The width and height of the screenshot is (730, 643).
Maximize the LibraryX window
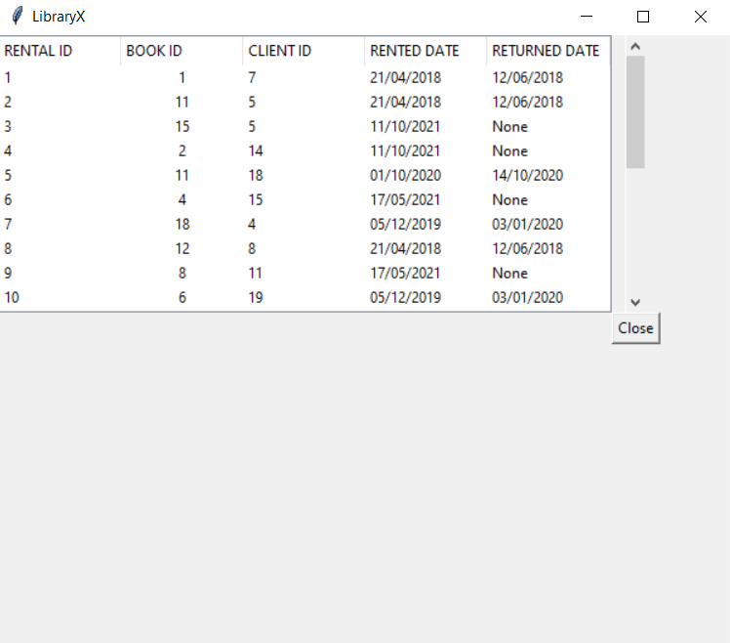(x=643, y=17)
